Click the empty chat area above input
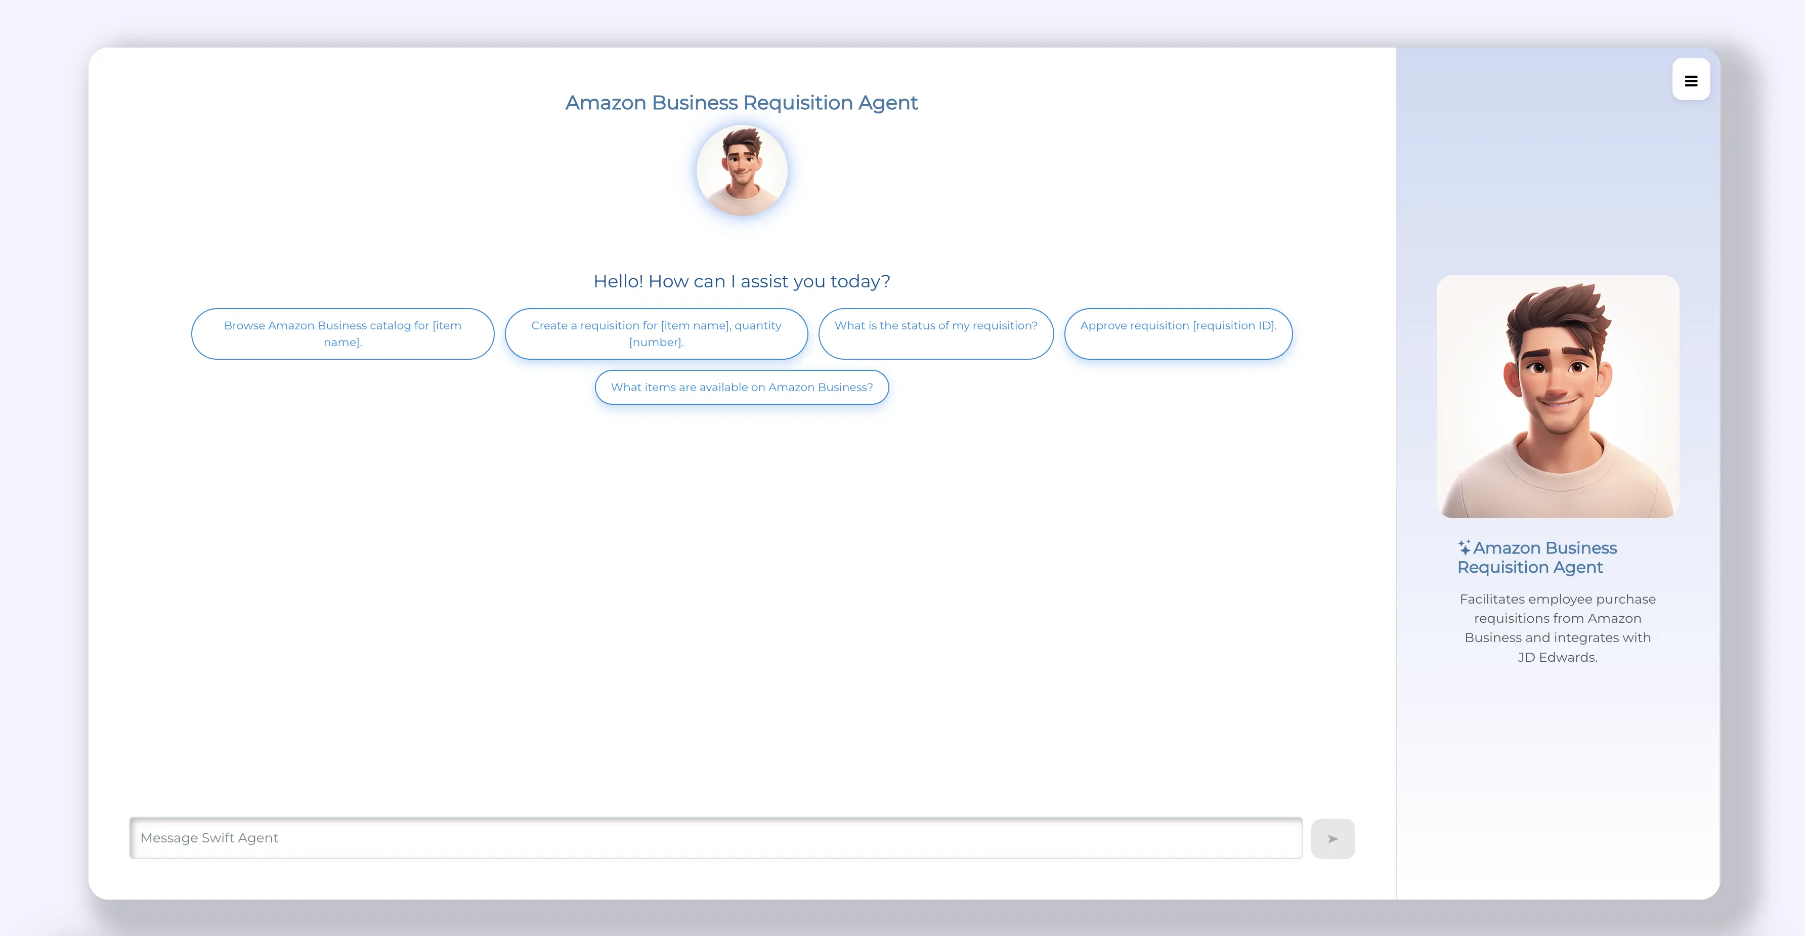 [x=741, y=603]
